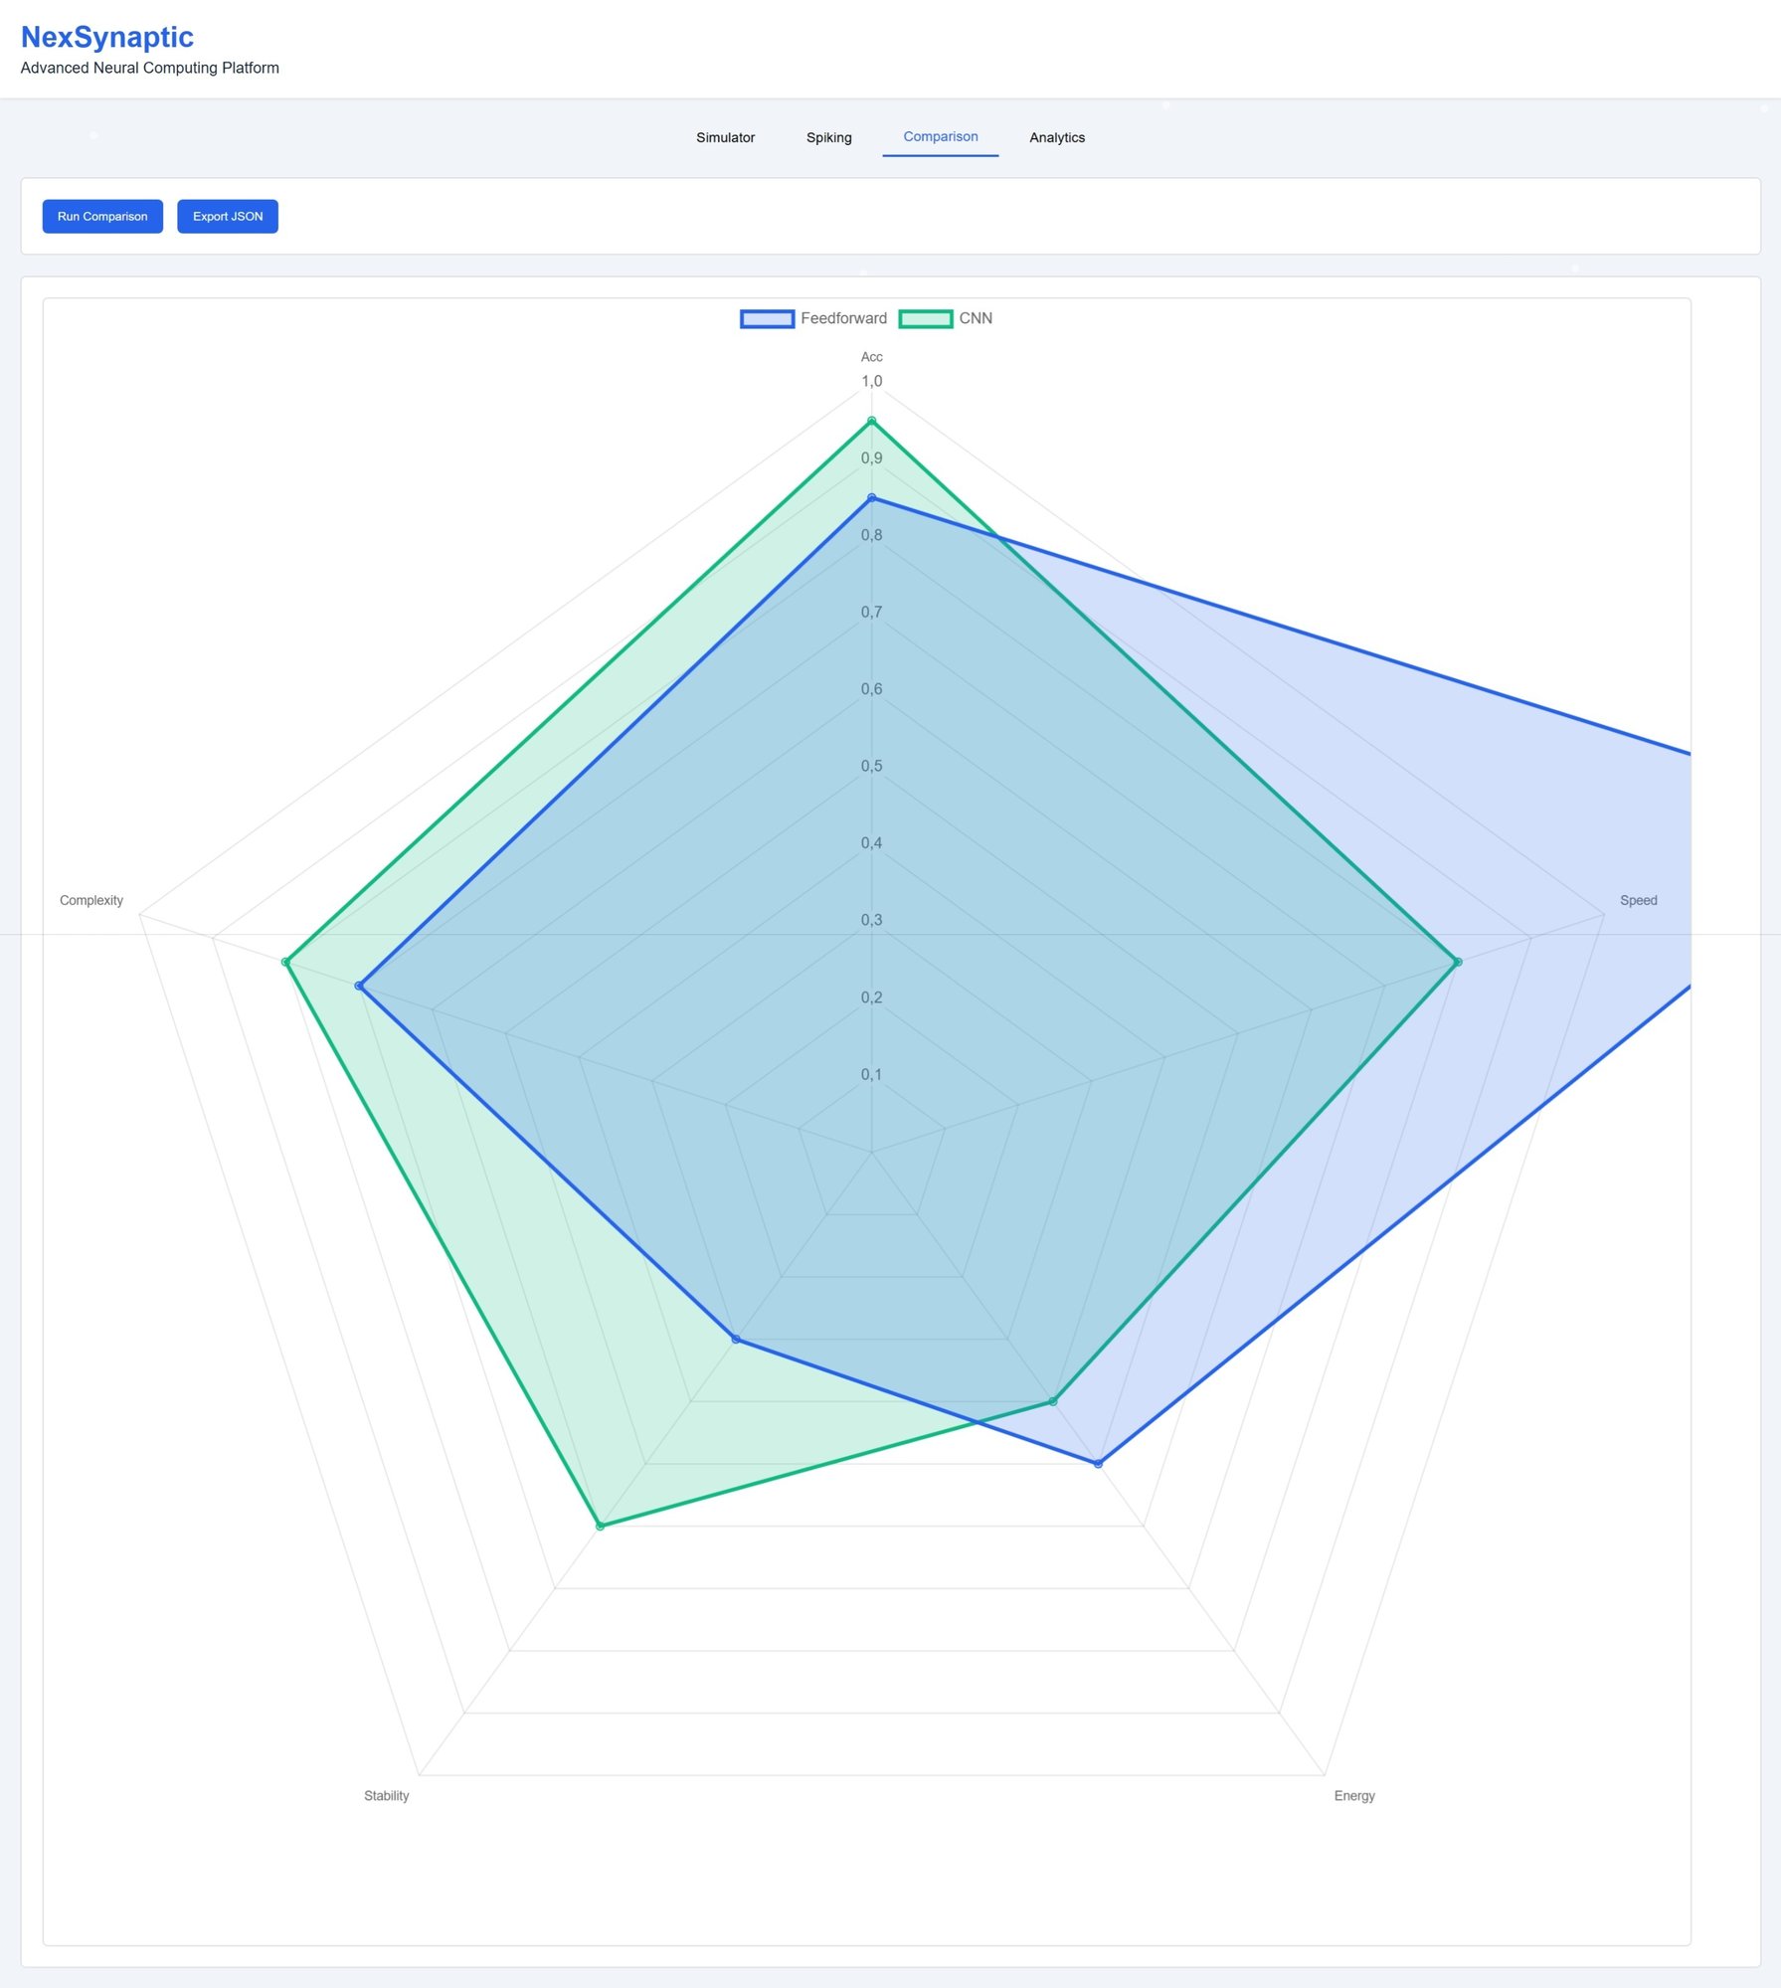Toggle Feedforward dataset via legend label

click(842, 318)
